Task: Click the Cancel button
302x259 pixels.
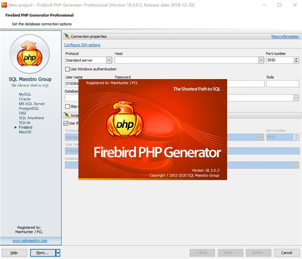Action: (286, 252)
